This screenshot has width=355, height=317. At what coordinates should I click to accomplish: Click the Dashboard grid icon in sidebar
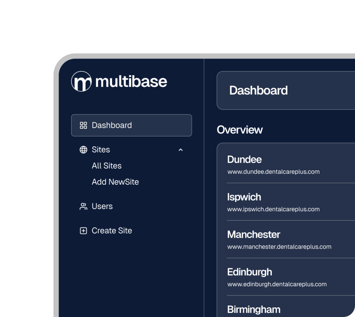(83, 125)
